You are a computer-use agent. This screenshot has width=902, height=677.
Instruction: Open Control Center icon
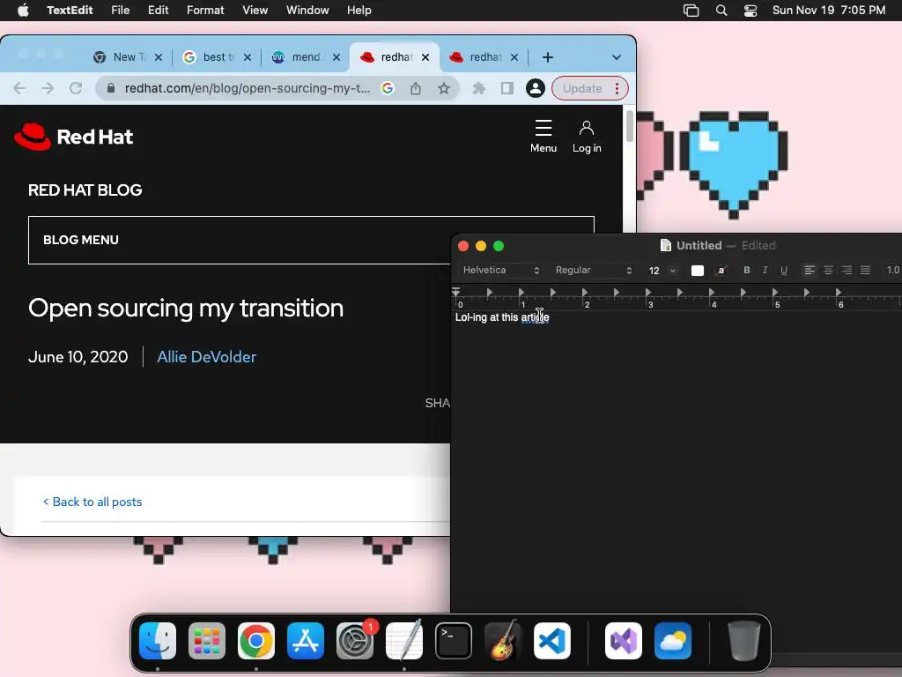750,11
